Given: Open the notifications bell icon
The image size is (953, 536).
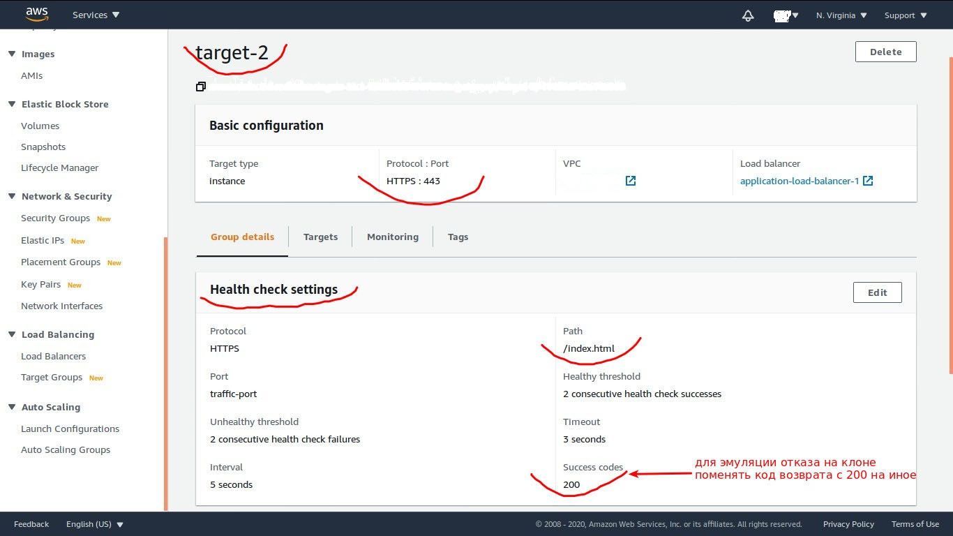Looking at the screenshot, I should click(748, 15).
